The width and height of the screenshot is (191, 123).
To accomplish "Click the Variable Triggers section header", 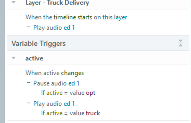I will pyautogui.click(x=39, y=43).
